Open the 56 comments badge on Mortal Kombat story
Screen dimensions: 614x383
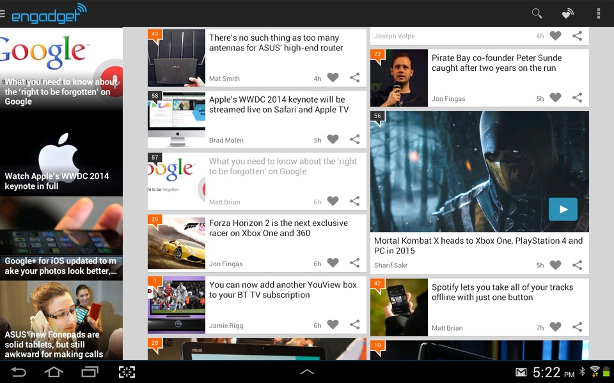click(377, 117)
